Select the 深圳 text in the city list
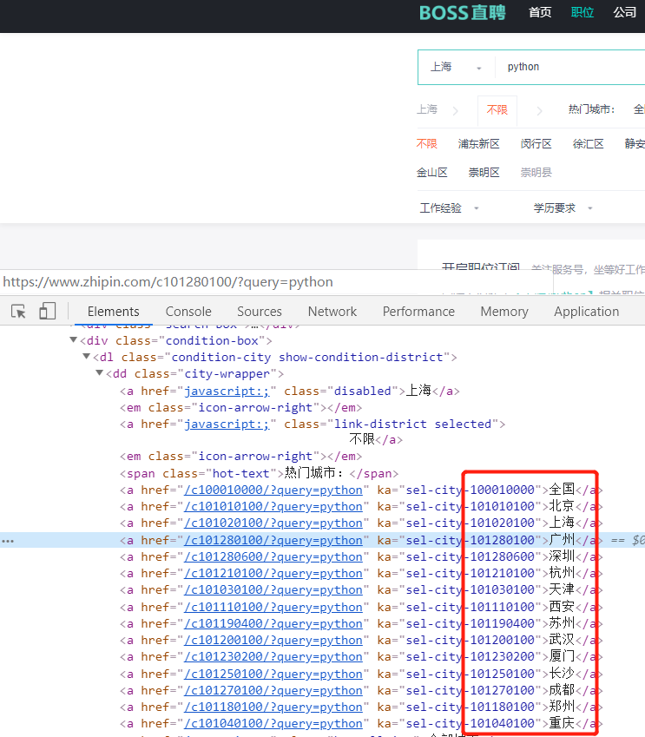The image size is (645, 737). [562, 556]
